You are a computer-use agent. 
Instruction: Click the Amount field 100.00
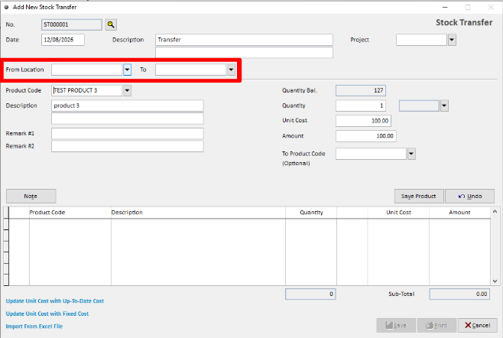coord(366,136)
